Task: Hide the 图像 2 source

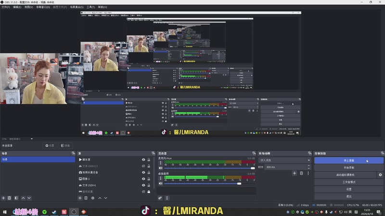Action: 143,179
